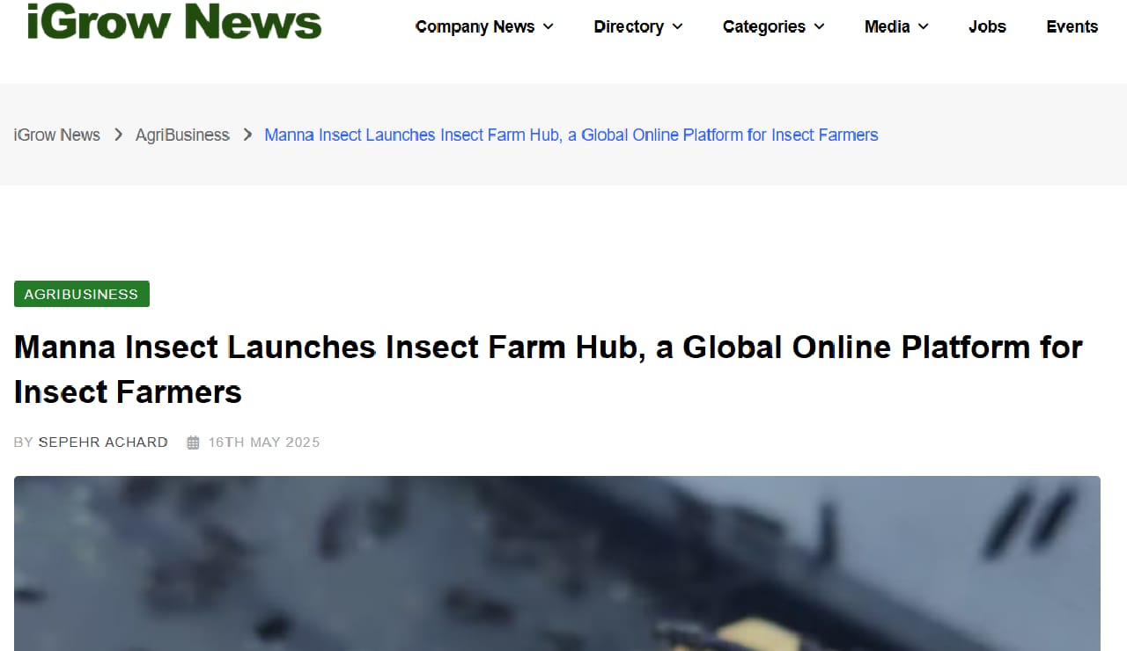Open the Jobs page
The width and height of the screenshot is (1127, 651).
987,27
